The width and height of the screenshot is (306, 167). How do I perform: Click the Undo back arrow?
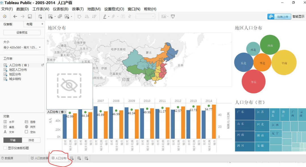tap(15, 16)
